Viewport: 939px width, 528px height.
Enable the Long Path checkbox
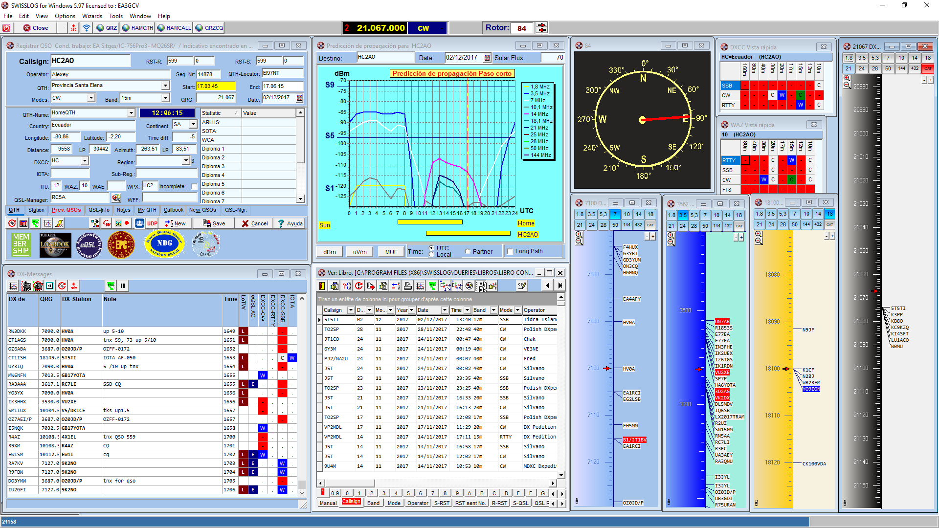510,252
